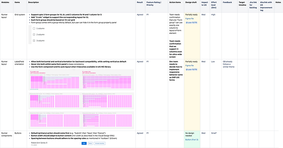Screen dimensions: 283x148
Task: Click the Feature Rating / Priority header
Action: point(154,4)
